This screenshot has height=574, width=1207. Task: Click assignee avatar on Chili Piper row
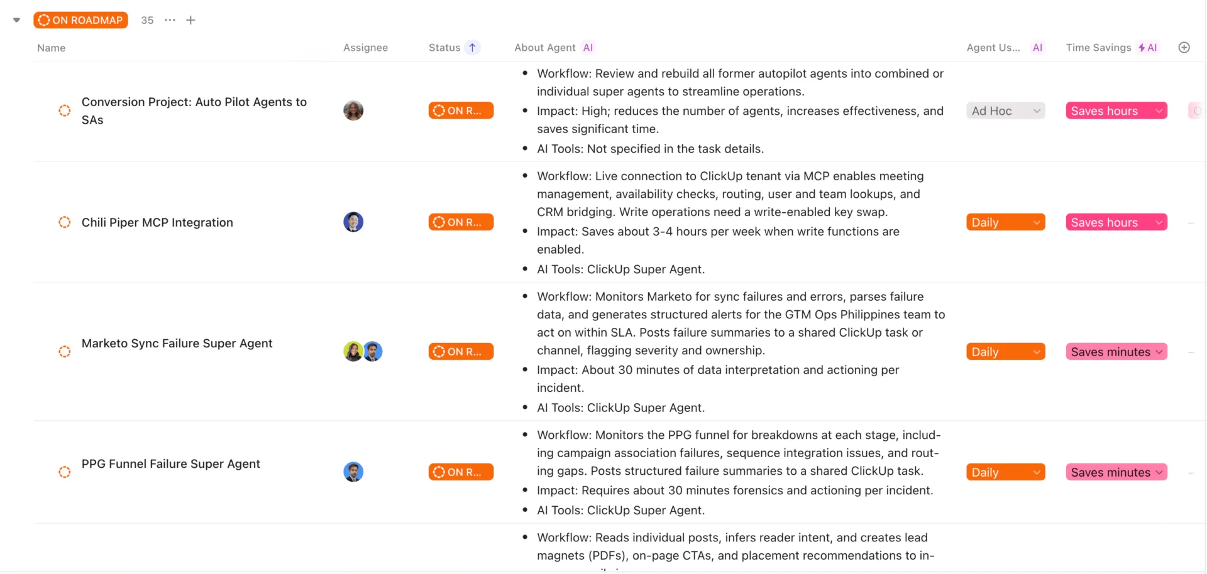coord(353,222)
